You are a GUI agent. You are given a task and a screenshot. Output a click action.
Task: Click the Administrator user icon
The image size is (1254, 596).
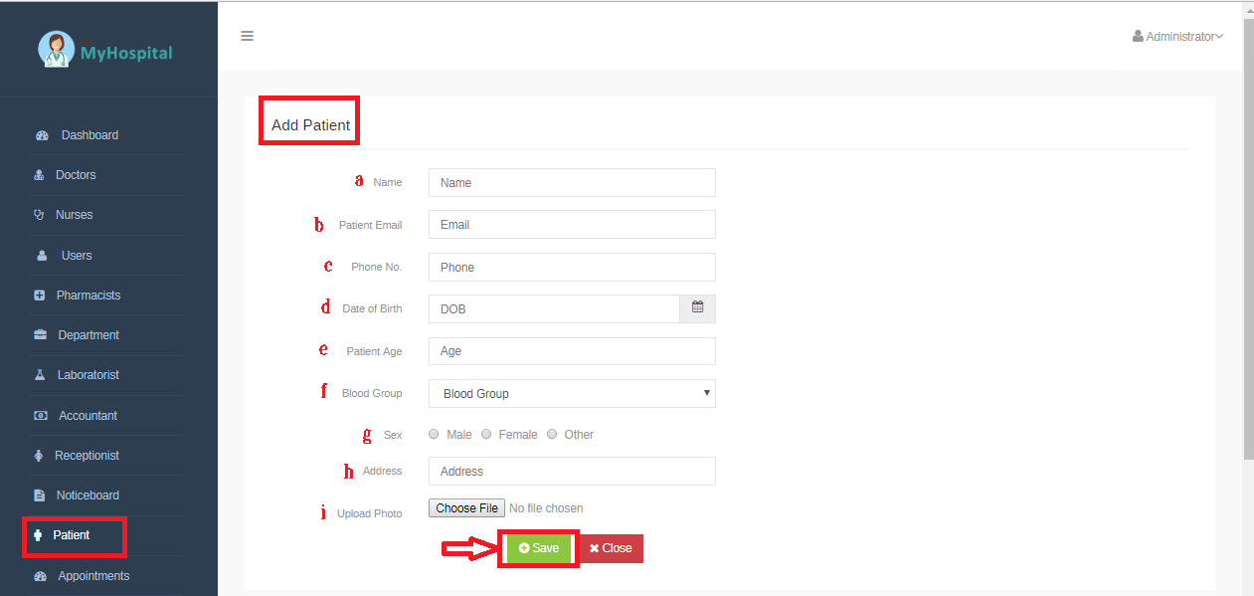1138,36
